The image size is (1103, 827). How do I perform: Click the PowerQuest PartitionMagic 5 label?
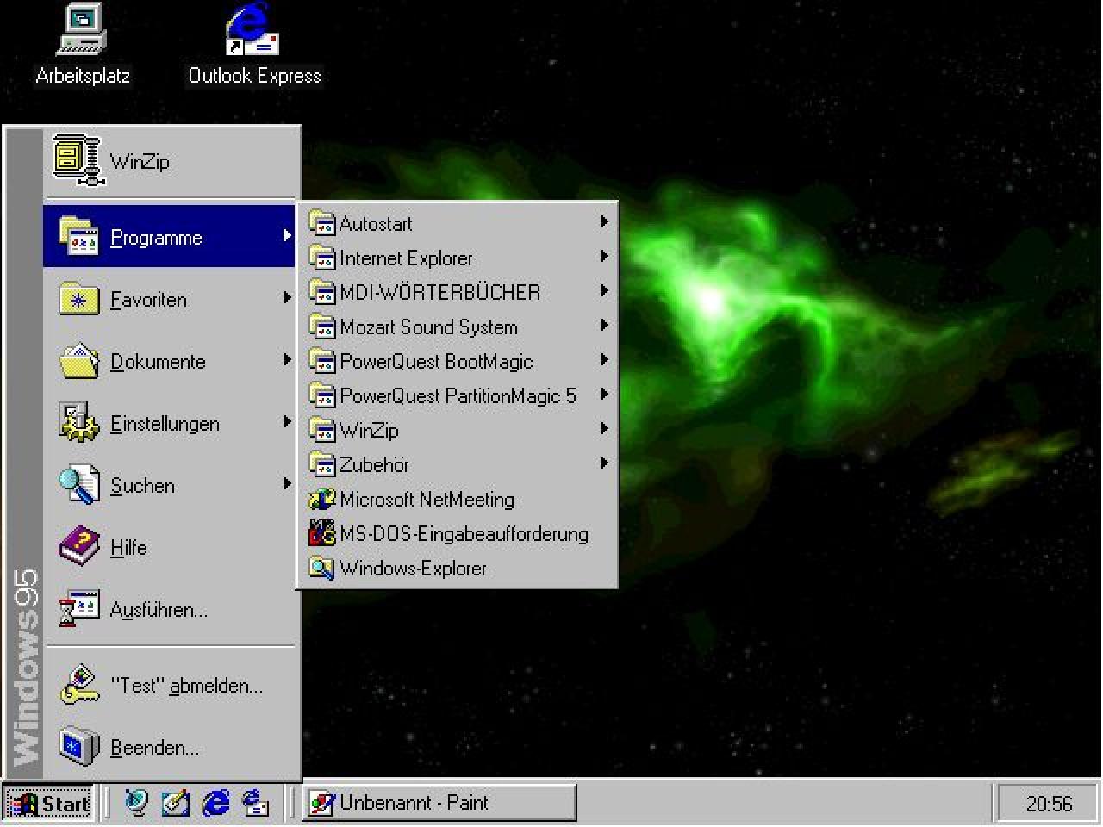click(x=458, y=395)
